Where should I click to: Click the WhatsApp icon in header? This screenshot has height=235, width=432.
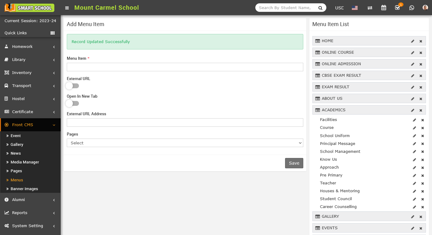[412, 8]
